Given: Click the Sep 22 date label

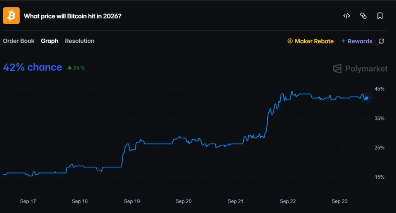Looking at the screenshot, I should (288, 201).
